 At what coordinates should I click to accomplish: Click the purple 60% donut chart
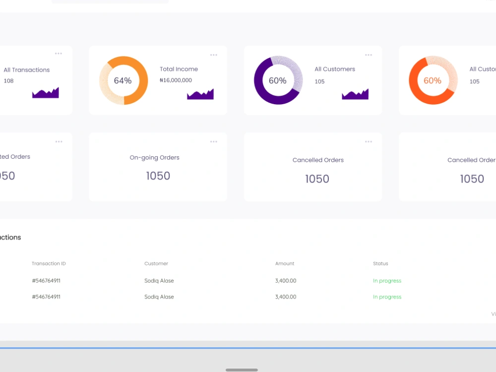coord(278,80)
